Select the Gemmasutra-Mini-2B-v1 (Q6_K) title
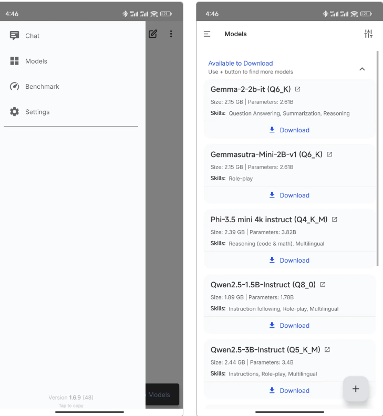Screen dimensions: 383x416 click(x=266, y=154)
